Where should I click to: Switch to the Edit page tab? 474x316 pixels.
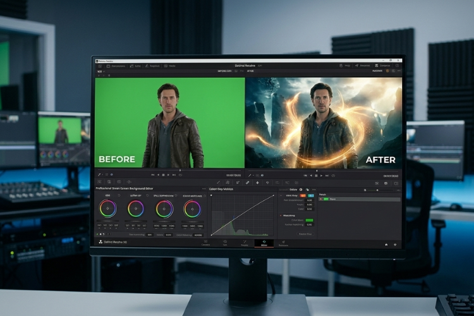[x=224, y=243]
